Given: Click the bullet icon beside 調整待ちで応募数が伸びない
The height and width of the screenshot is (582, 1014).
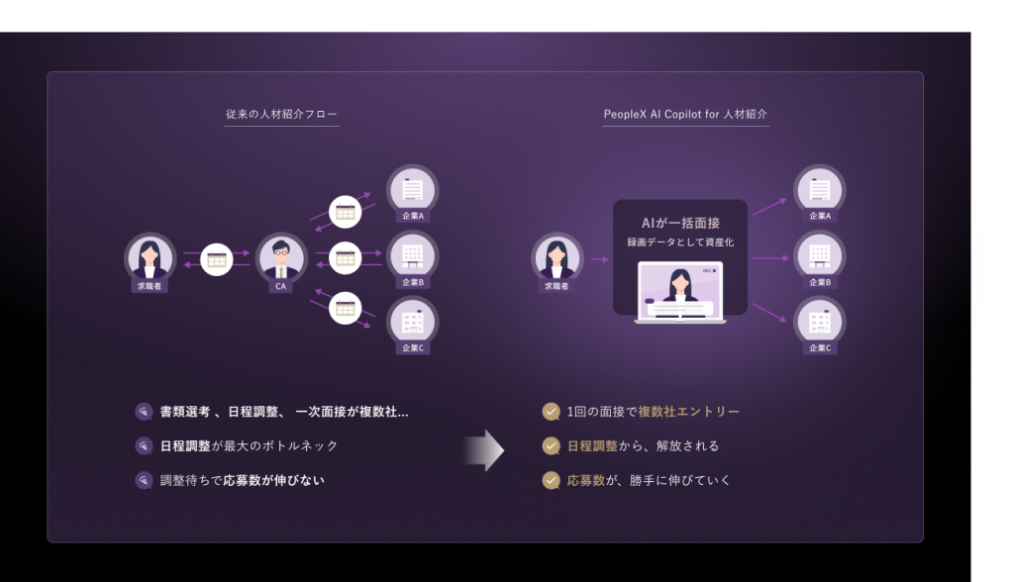Looking at the screenshot, I should [x=144, y=481].
